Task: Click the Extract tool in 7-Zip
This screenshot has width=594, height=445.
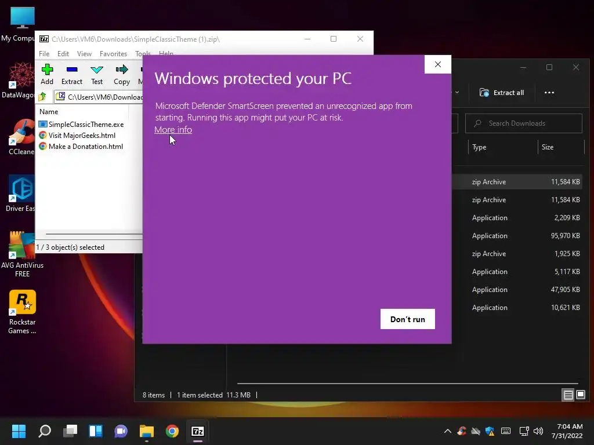Action: (71, 75)
